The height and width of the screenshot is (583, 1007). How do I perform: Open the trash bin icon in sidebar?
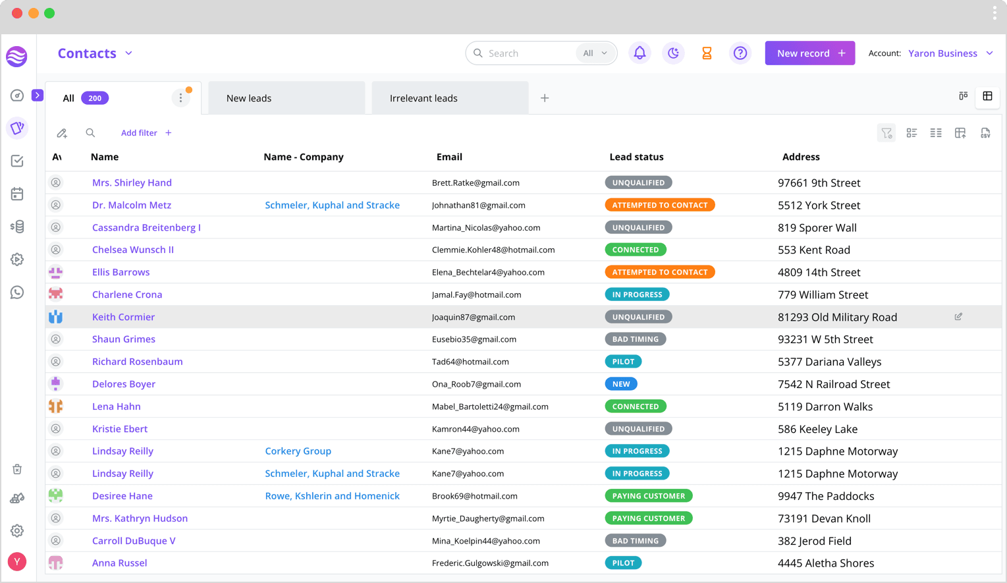[17, 469]
